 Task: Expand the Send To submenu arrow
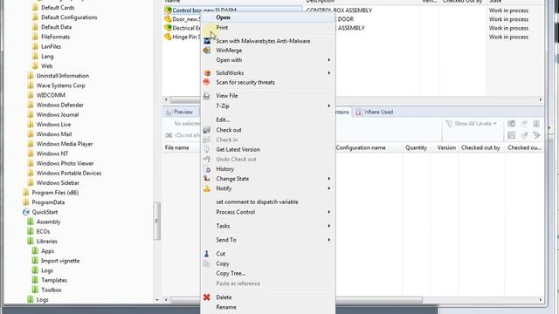tap(329, 240)
